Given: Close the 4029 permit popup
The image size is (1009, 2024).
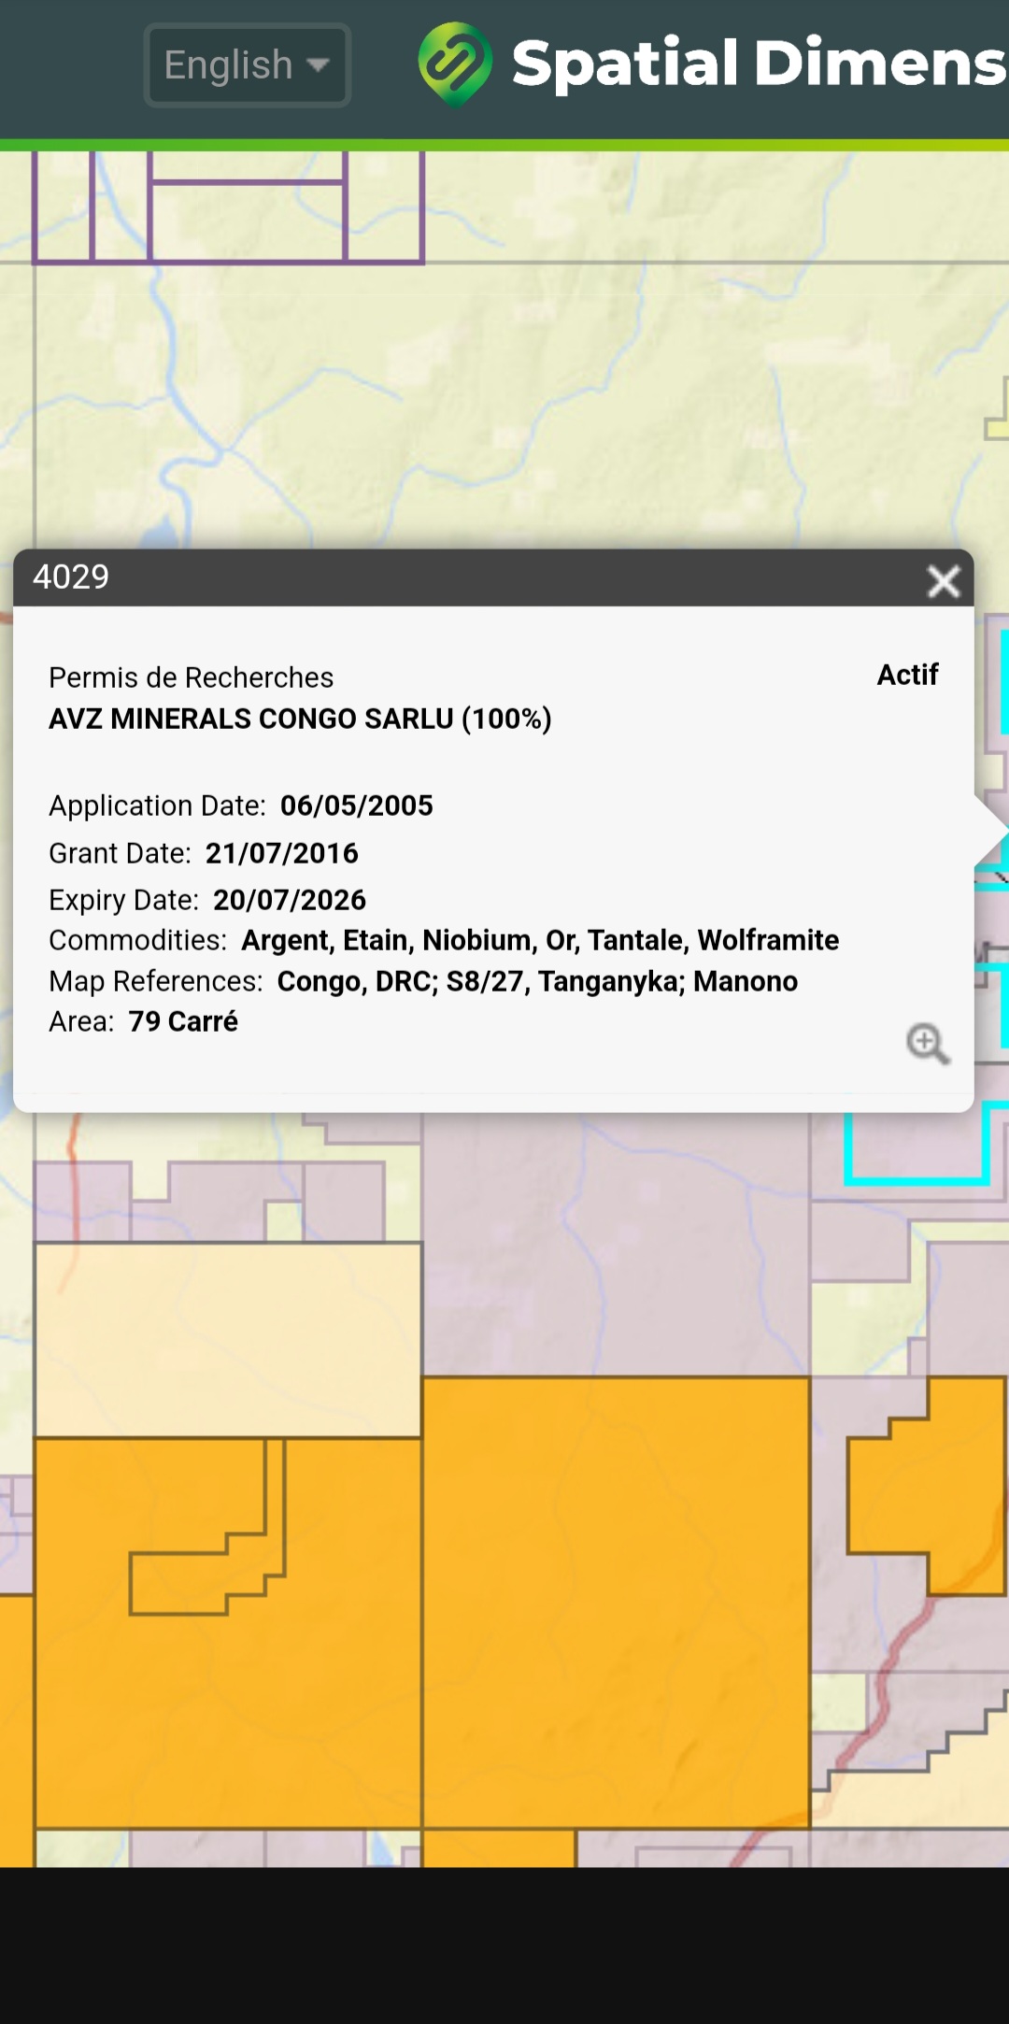Looking at the screenshot, I should pyautogui.click(x=944, y=580).
